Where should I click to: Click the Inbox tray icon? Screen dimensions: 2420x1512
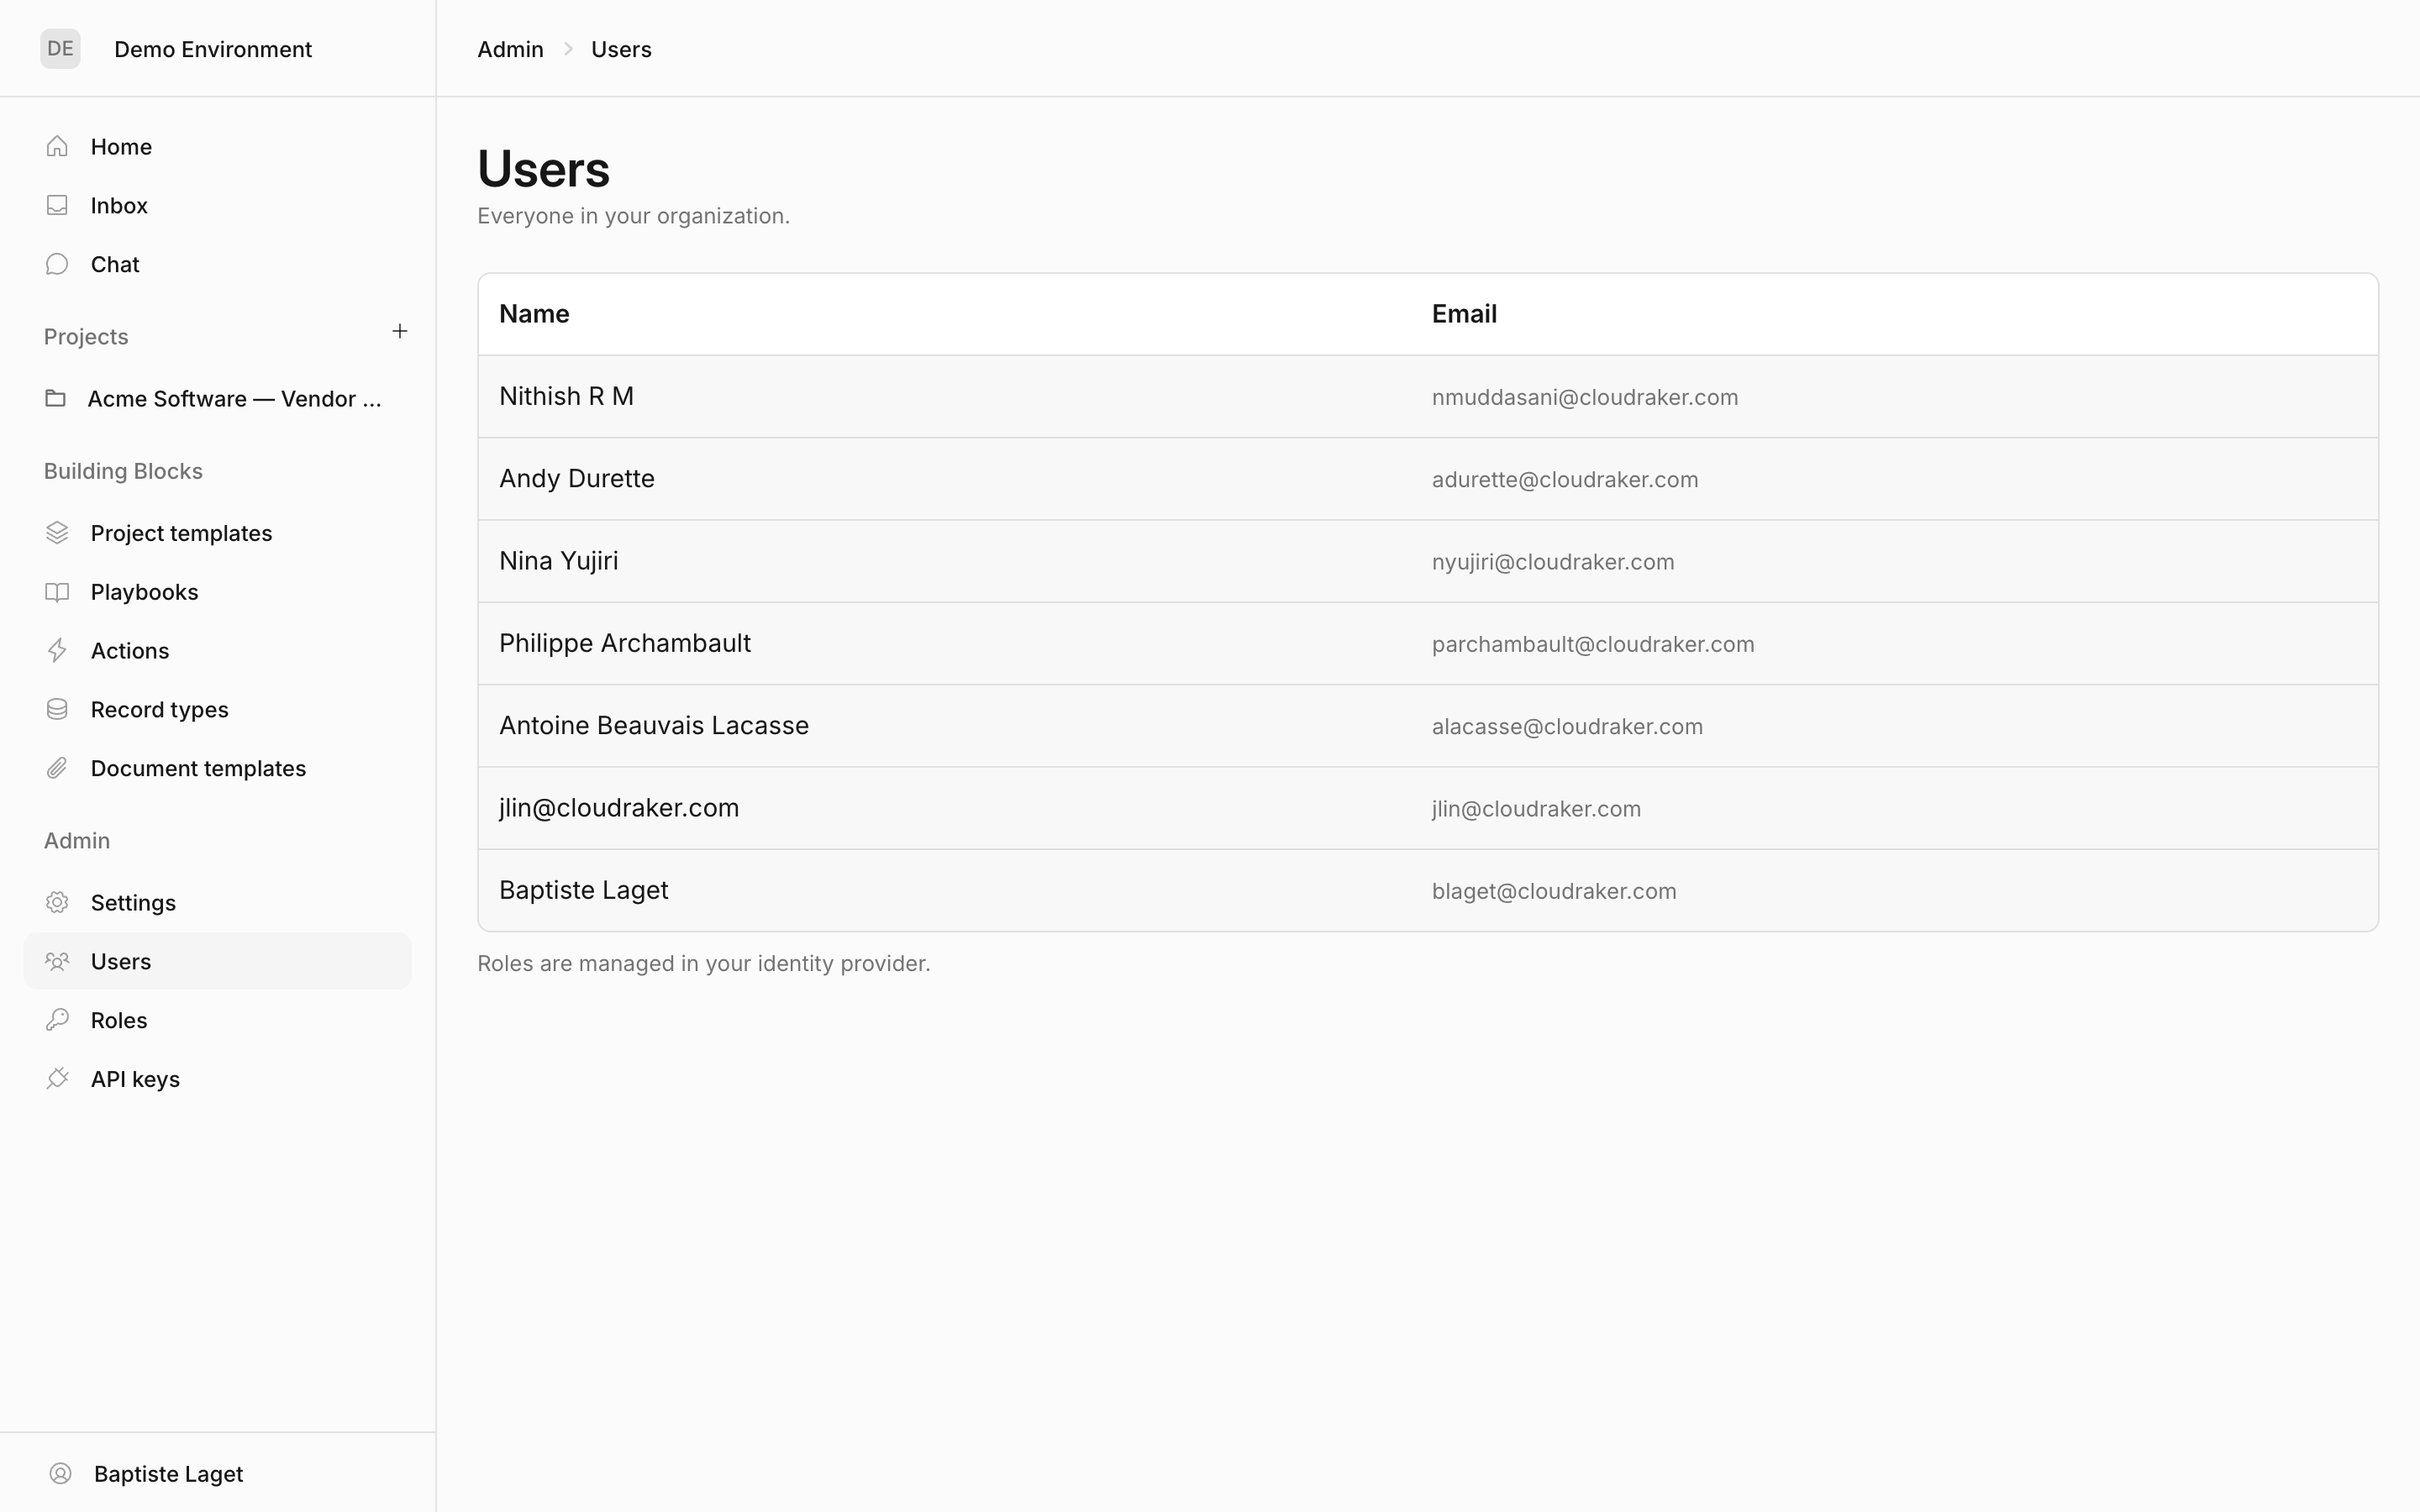coord(57,205)
